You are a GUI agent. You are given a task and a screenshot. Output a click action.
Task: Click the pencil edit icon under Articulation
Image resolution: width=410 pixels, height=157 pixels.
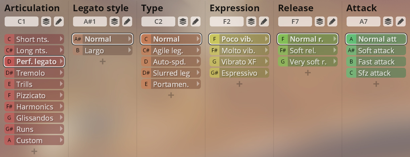coord(58,22)
